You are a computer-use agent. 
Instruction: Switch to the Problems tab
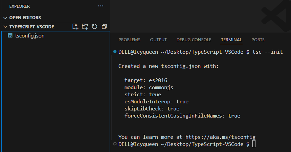click(x=129, y=40)
